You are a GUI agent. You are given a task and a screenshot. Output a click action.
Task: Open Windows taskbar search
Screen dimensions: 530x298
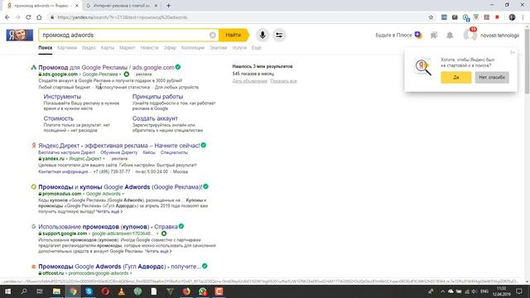pos(24,291)
